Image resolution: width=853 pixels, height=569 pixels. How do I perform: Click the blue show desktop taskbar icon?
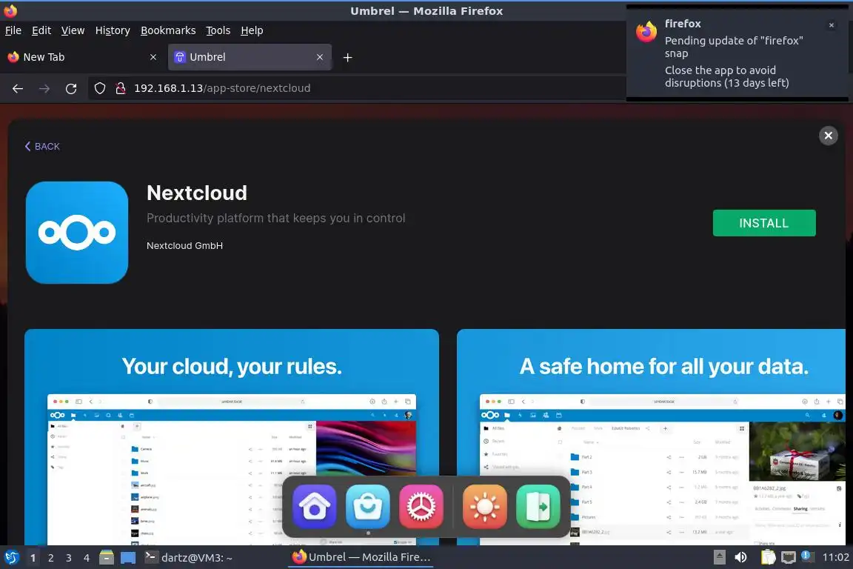tap(128, 558)
